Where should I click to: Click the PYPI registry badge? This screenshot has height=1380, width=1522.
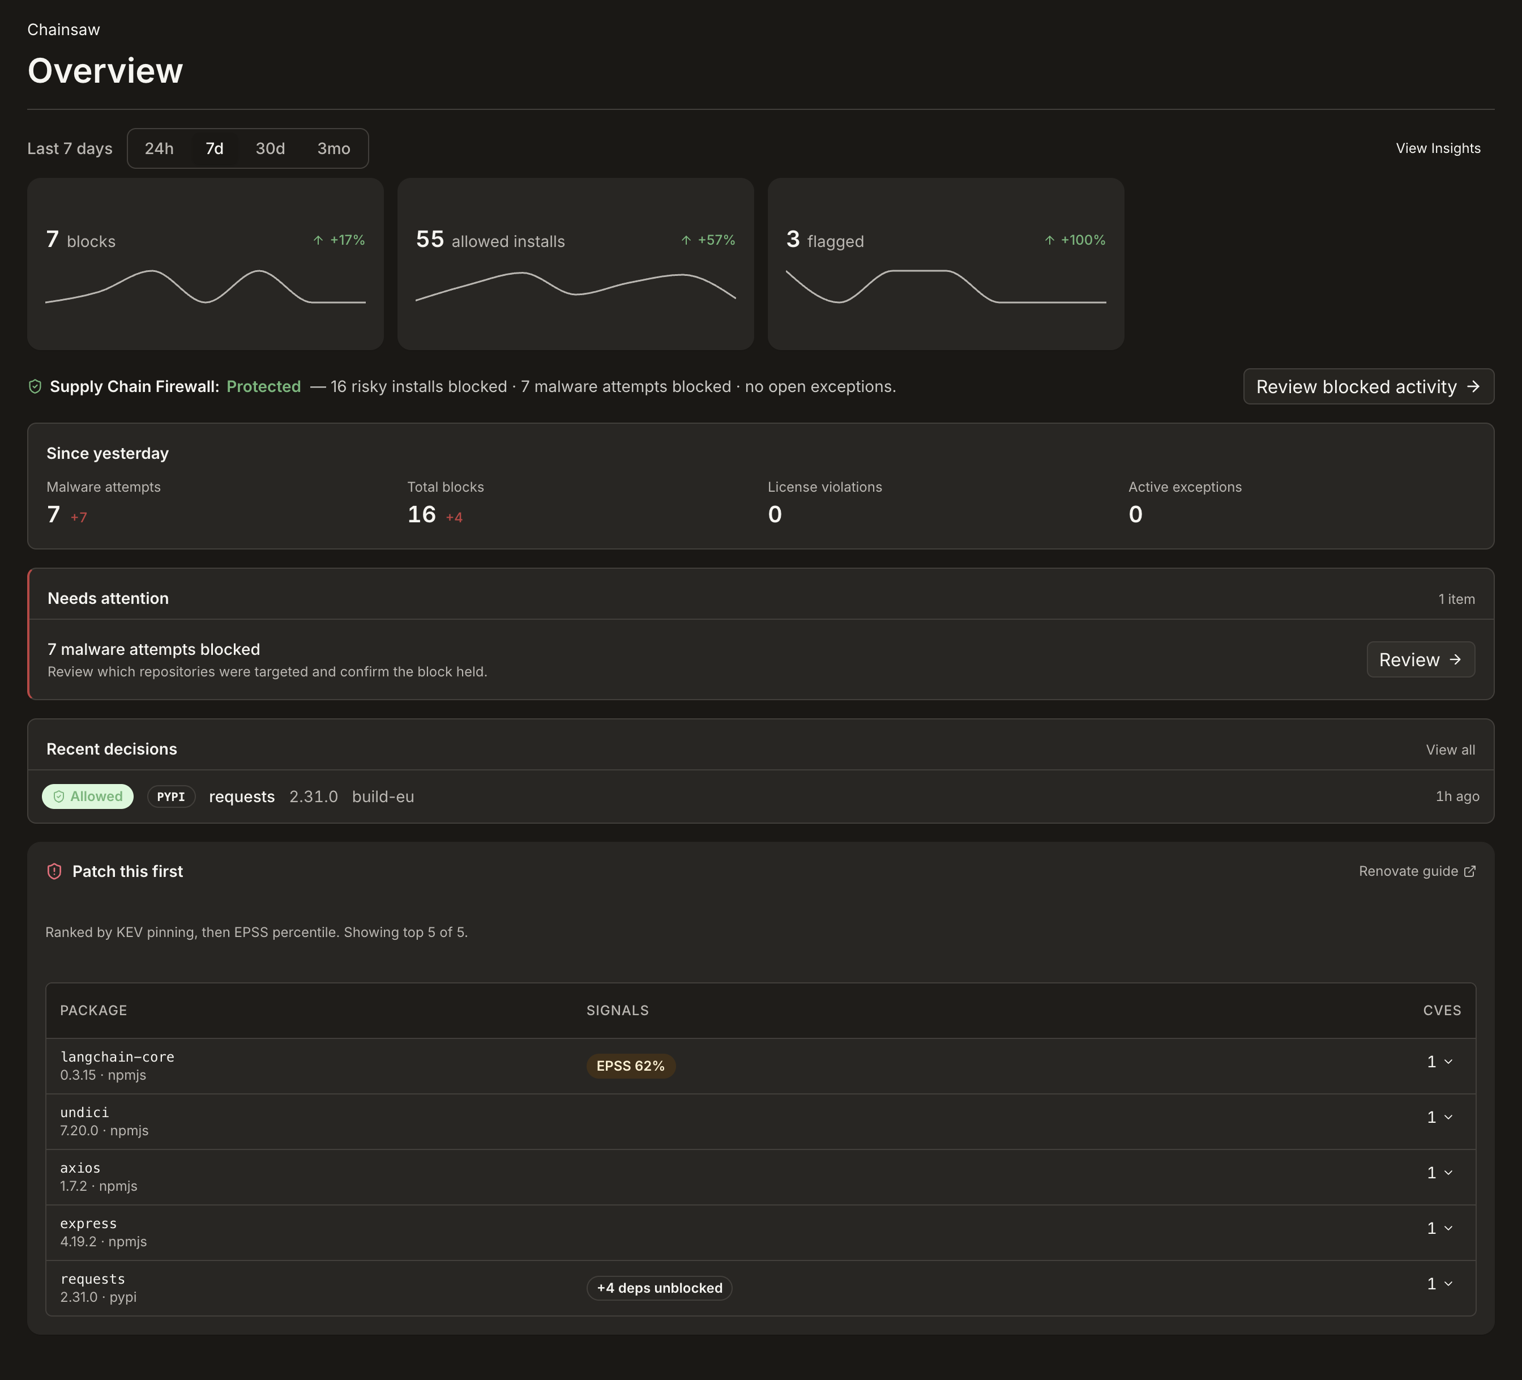172,796
